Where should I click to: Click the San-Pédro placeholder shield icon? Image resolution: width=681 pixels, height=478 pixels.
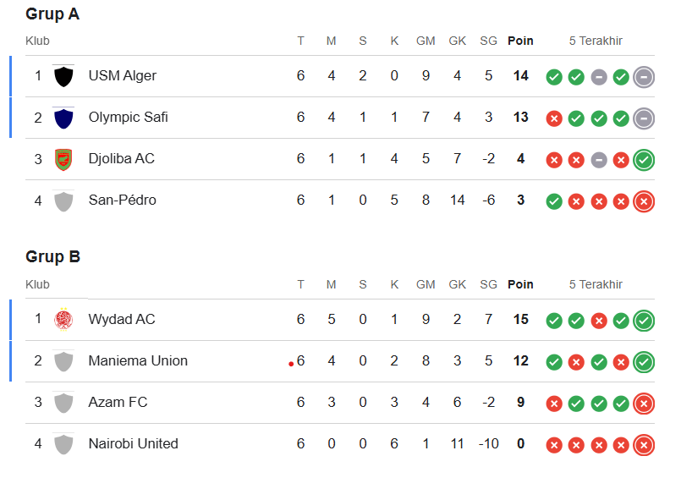click(x=63, y=201)
